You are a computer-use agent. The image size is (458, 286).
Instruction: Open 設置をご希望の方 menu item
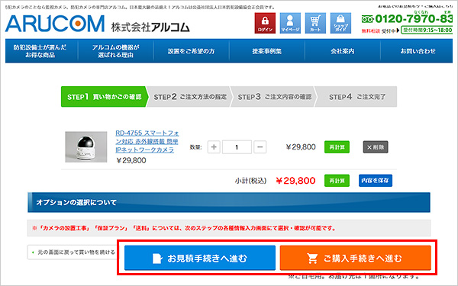pyautogui.click(x=192, y=51)
